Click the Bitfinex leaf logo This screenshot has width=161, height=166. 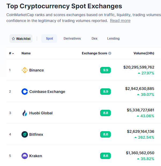point(25,134)
